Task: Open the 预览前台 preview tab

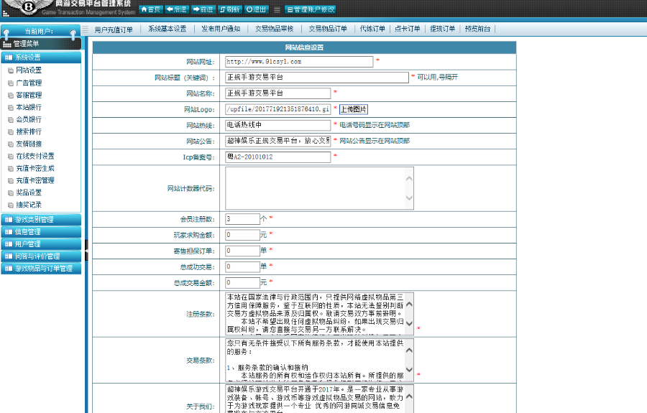Action: (x=477, y=29)
